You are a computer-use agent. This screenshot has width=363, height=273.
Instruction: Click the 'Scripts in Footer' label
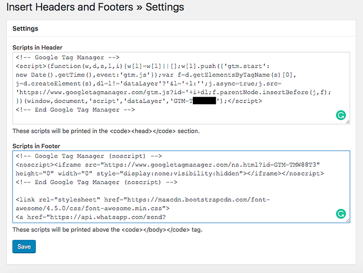coord(36,146)
